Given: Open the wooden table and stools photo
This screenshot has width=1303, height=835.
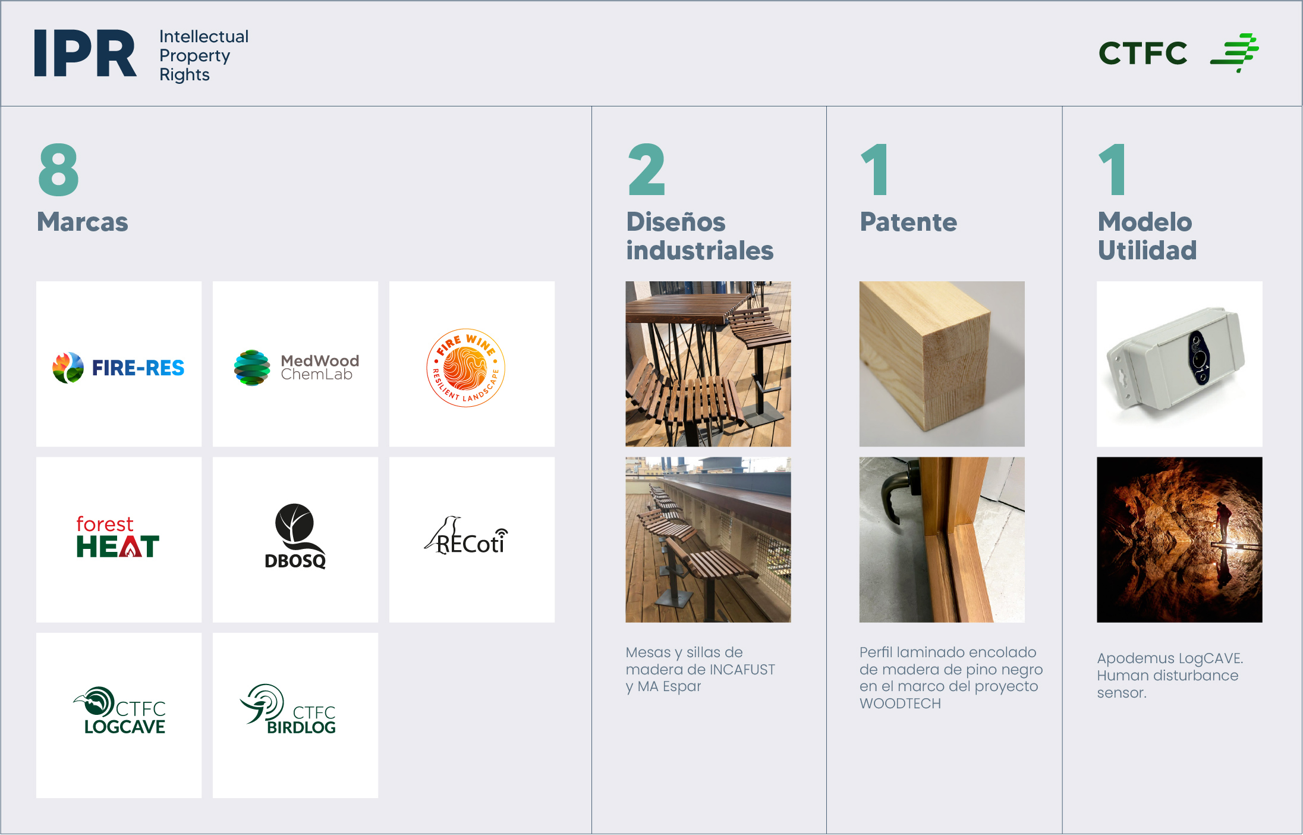Looking at the screenshot, I should 708,364.
